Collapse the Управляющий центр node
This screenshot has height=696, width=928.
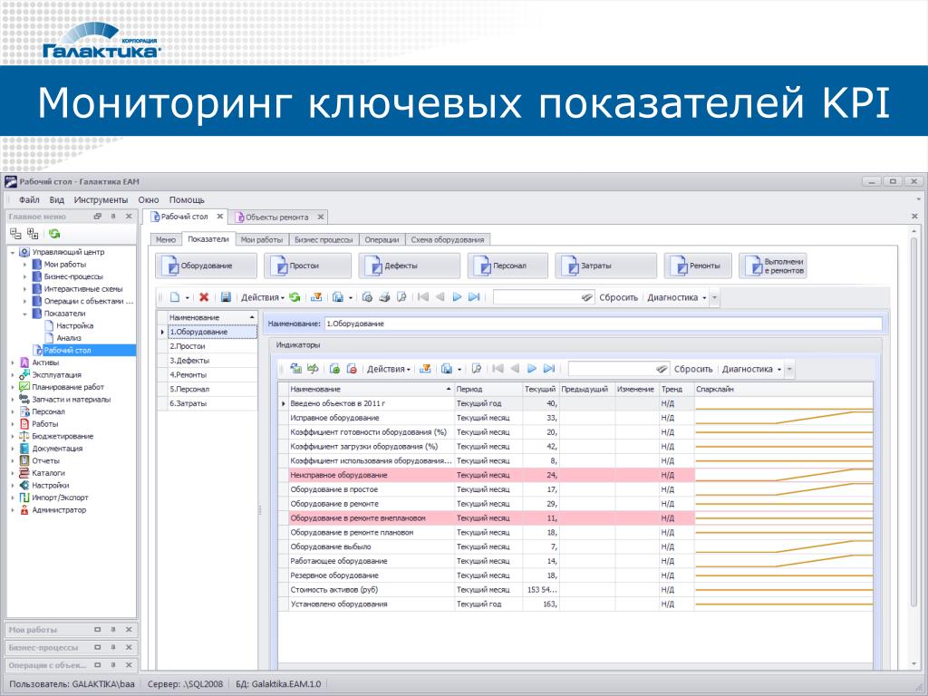click(x=13, y=252)
